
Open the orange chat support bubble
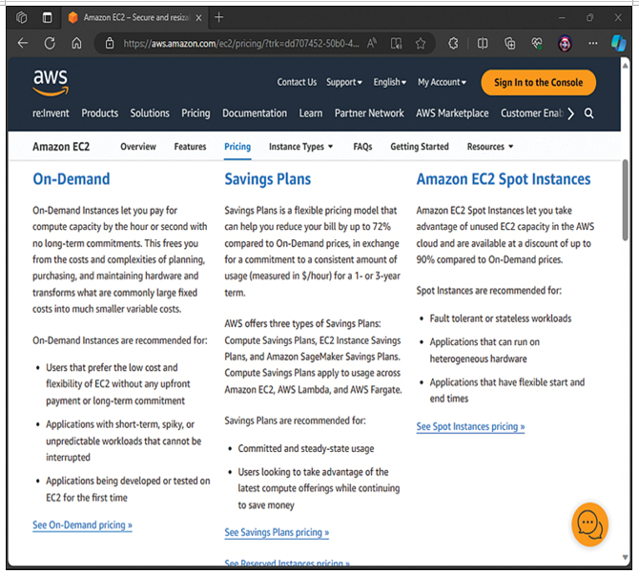tap(589, 524)
